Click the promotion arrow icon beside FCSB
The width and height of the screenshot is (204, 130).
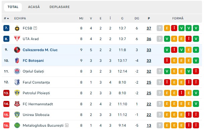tap(35, 28)
